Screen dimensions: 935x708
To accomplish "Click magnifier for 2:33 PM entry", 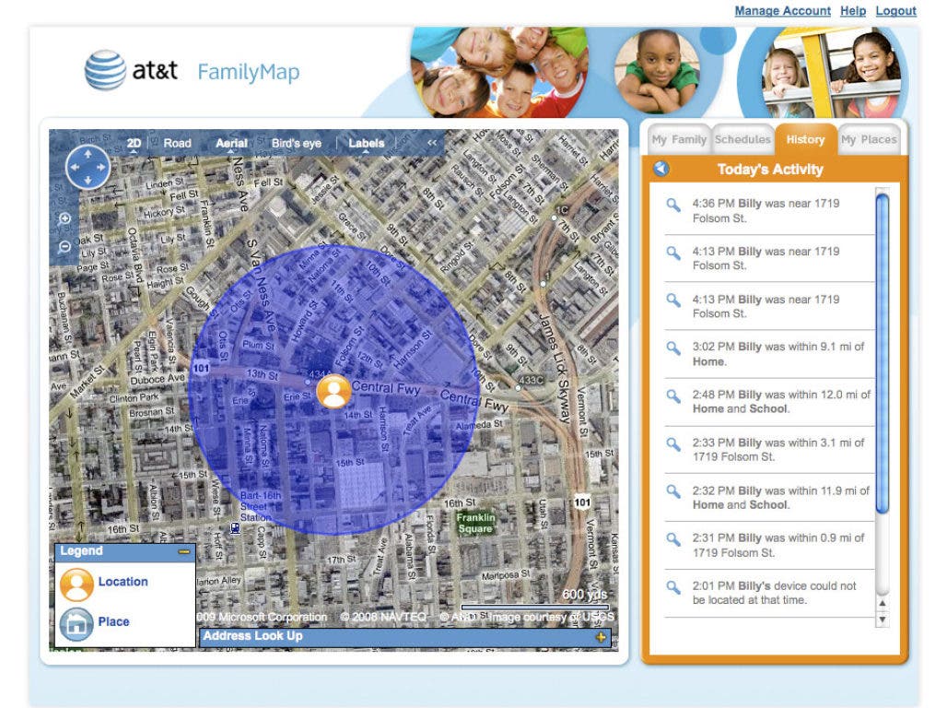I will point(673,444).
